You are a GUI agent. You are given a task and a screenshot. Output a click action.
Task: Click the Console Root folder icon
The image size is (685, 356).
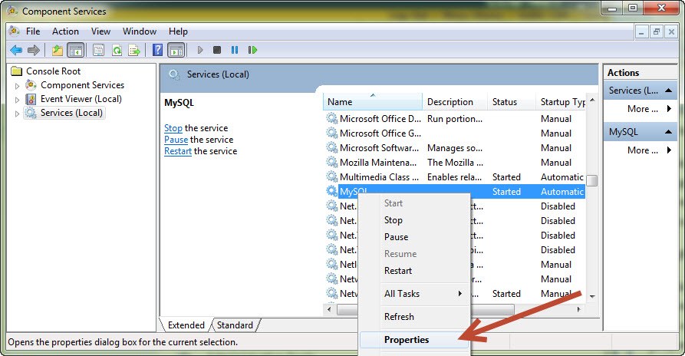[x=17, y=71]
